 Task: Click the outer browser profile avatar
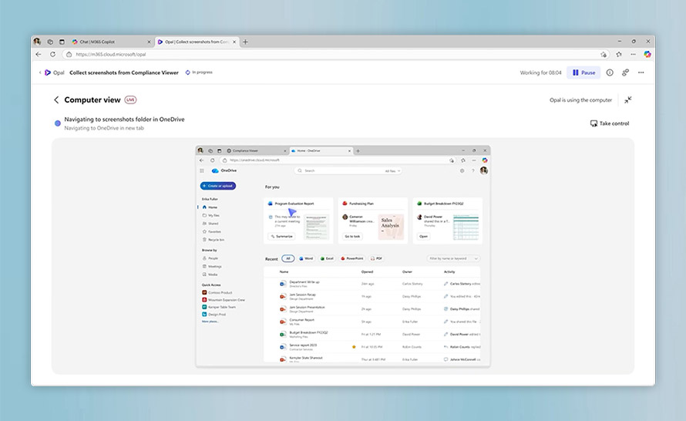pyautogui.click(x=37, y=42)
